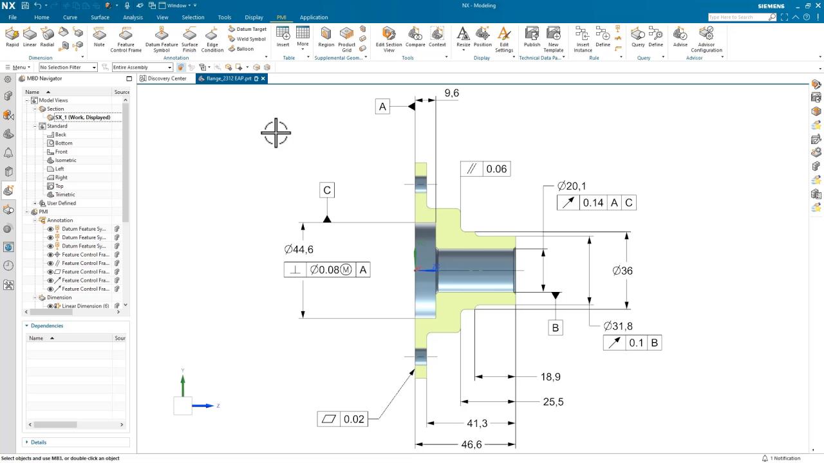824x463 pixels.
Task: Toggle visibility of Linear Dimension (6)
Action: point(50,306)
